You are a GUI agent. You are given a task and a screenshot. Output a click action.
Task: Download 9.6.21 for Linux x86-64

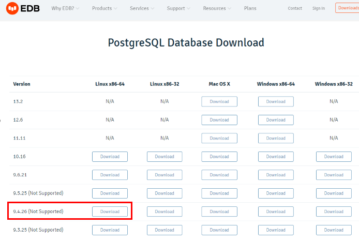(110, 175)
